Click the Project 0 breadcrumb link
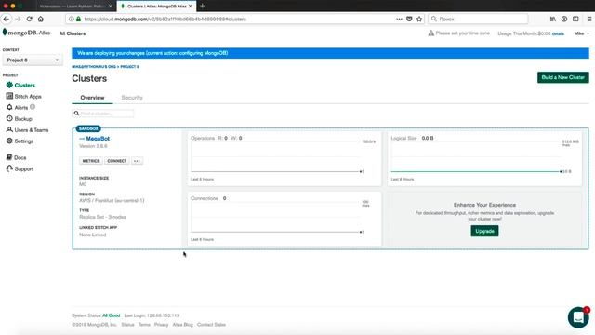Image resolution: width=595 pixels, height=335 pixels. pyautogui.click(x=129, y=66)
